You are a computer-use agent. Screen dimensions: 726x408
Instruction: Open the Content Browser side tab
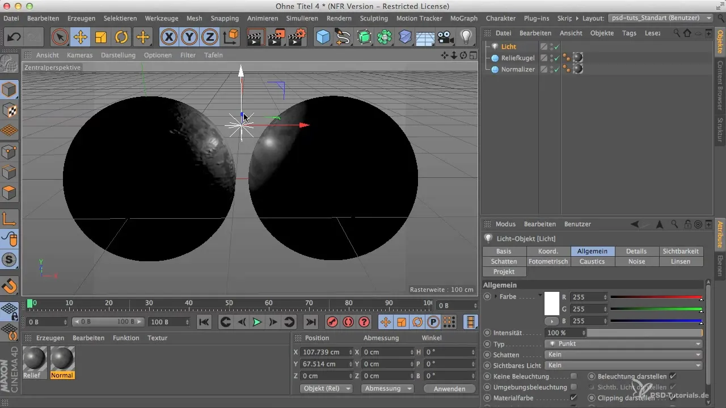[x=720, y=86]
